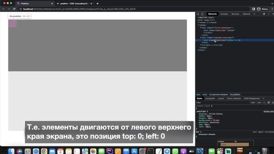Open Safari from the Dock
The image size is (274, 154).
click(x=36, y=151)
